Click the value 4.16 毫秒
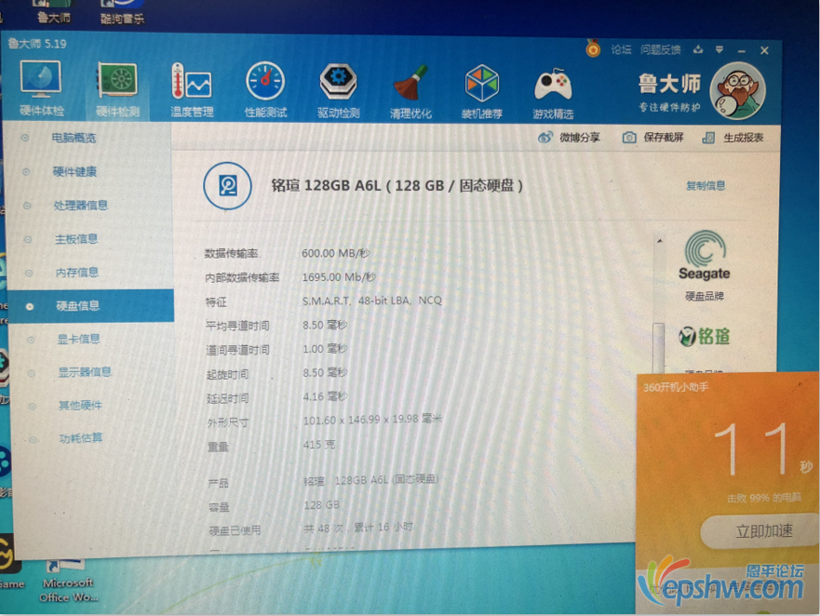The image size is (820, 616). [x=325, y=397]
